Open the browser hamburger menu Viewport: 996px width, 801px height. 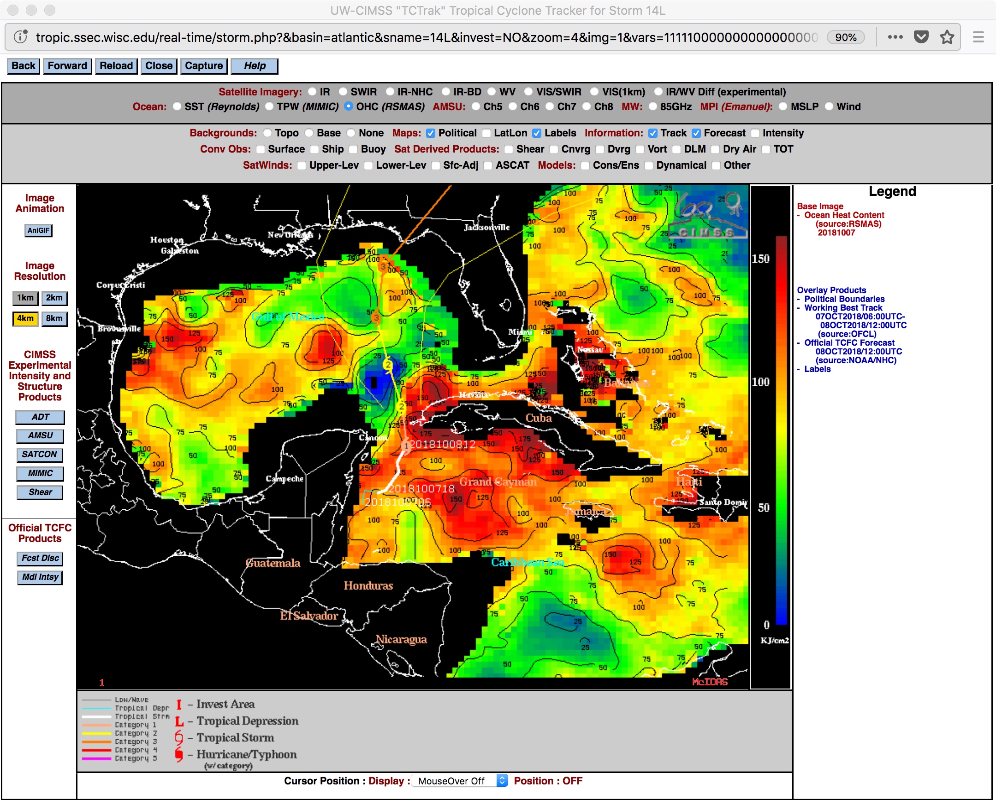(978, 37)
